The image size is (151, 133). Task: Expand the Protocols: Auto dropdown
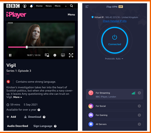[x=114, y=59]
